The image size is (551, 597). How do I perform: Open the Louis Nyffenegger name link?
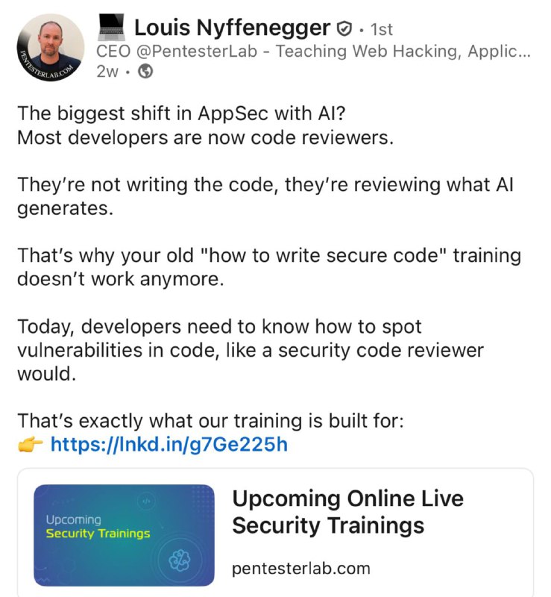(x=232, y=28)
